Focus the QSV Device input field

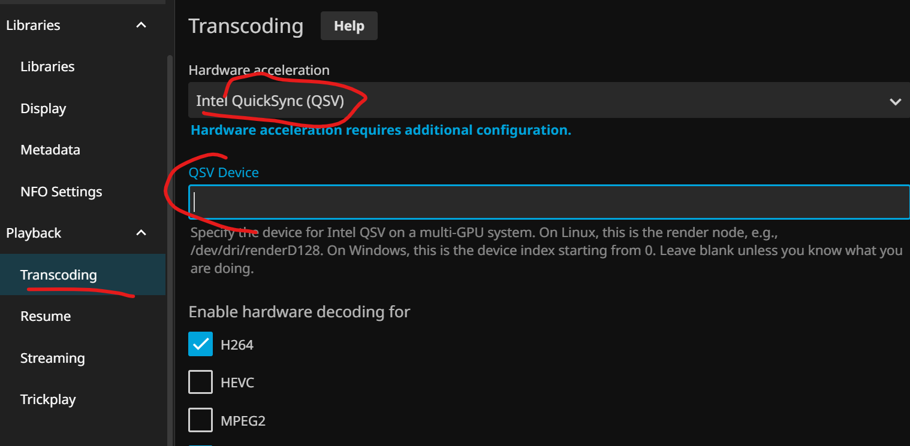pyautogui.click(x=549, y=202)
